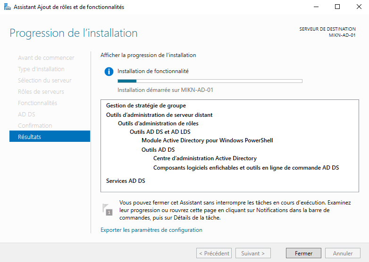Viewport: 369px width, 262px height.
Task: Click the Outils AD DS entry
Action: [158, 150]
